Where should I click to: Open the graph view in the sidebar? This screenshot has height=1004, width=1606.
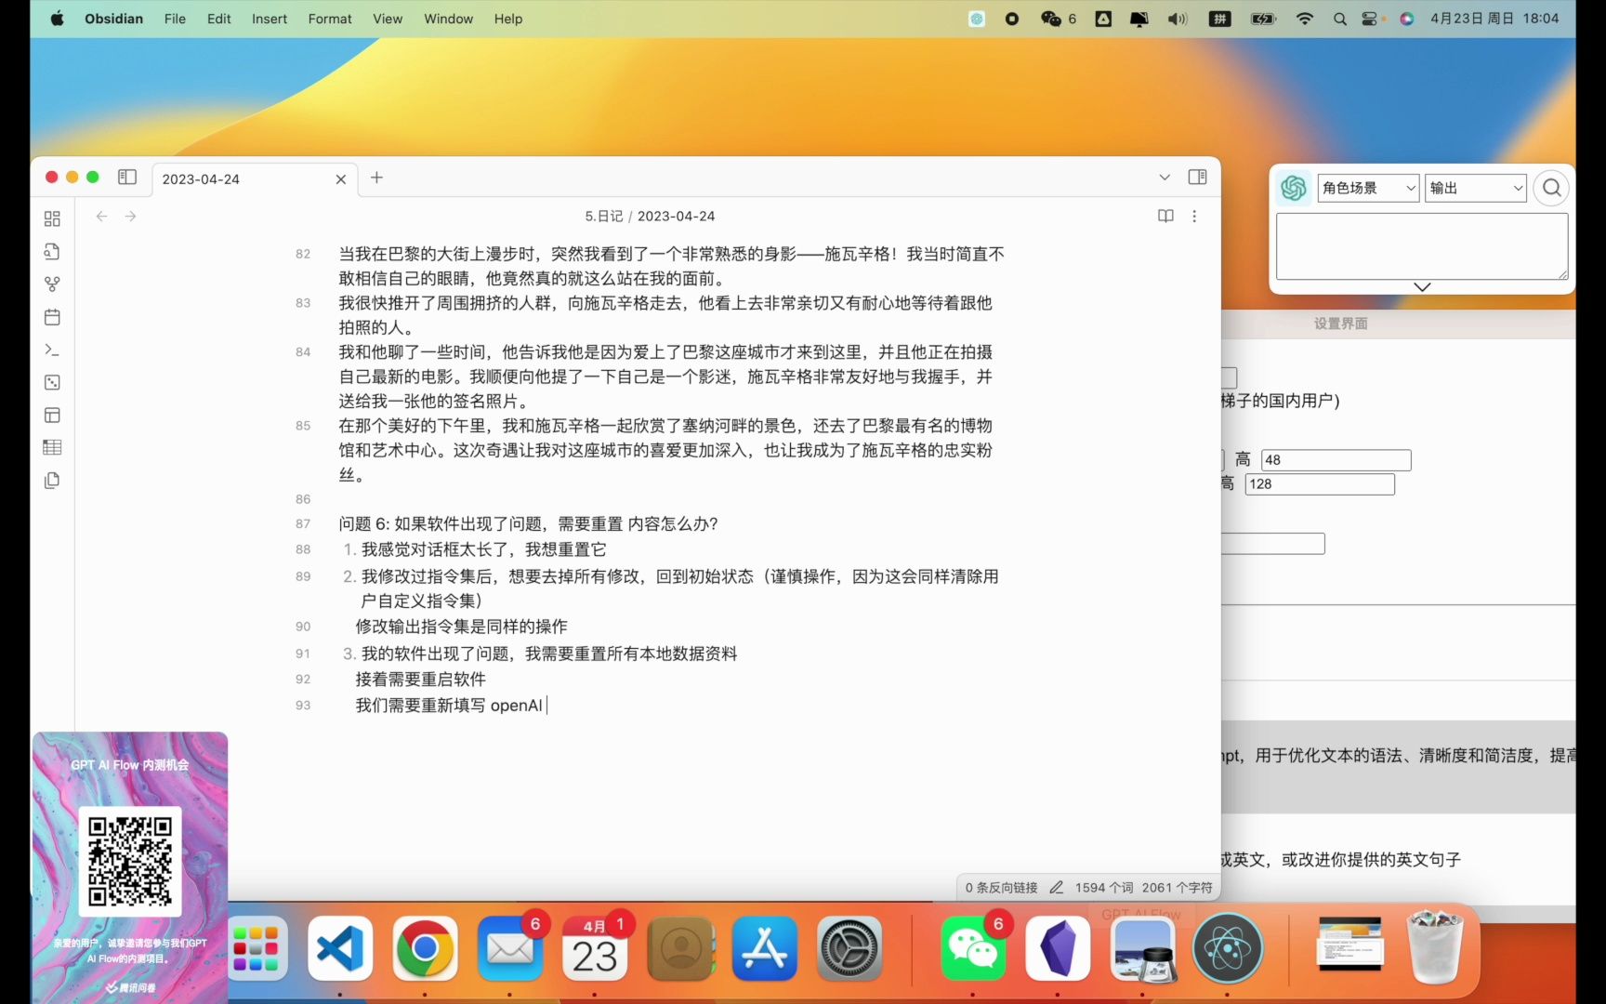[x=51, y=284]
